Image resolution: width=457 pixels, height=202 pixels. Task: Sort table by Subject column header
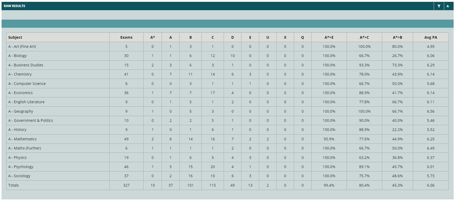(15, 37)
